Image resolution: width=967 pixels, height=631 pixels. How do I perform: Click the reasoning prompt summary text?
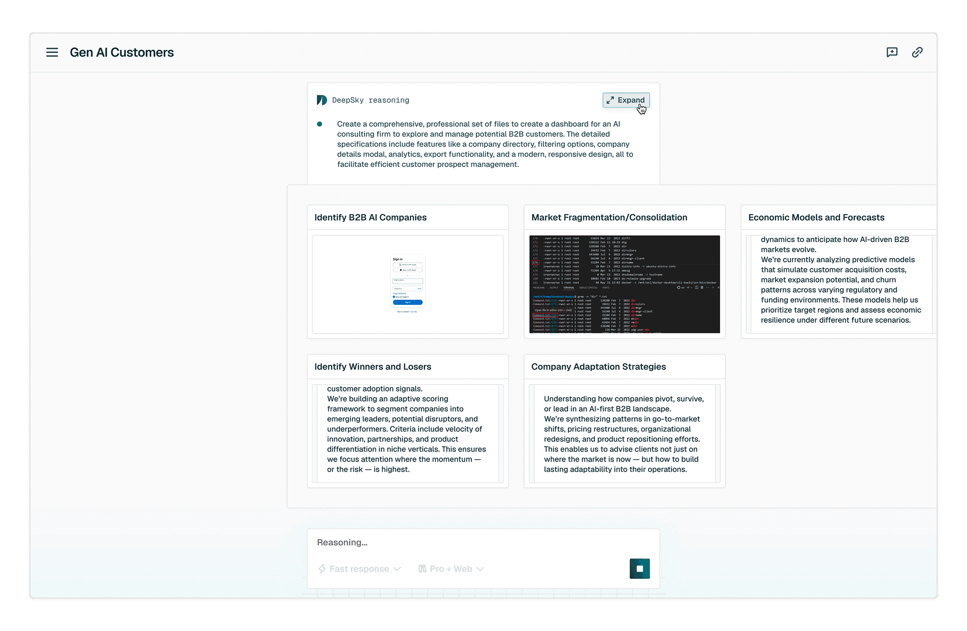(485, 144)
